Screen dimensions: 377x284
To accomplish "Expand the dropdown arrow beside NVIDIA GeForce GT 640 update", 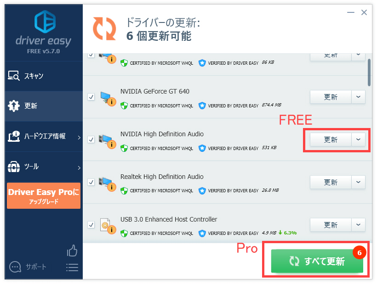I will click(x=358, y=97).
